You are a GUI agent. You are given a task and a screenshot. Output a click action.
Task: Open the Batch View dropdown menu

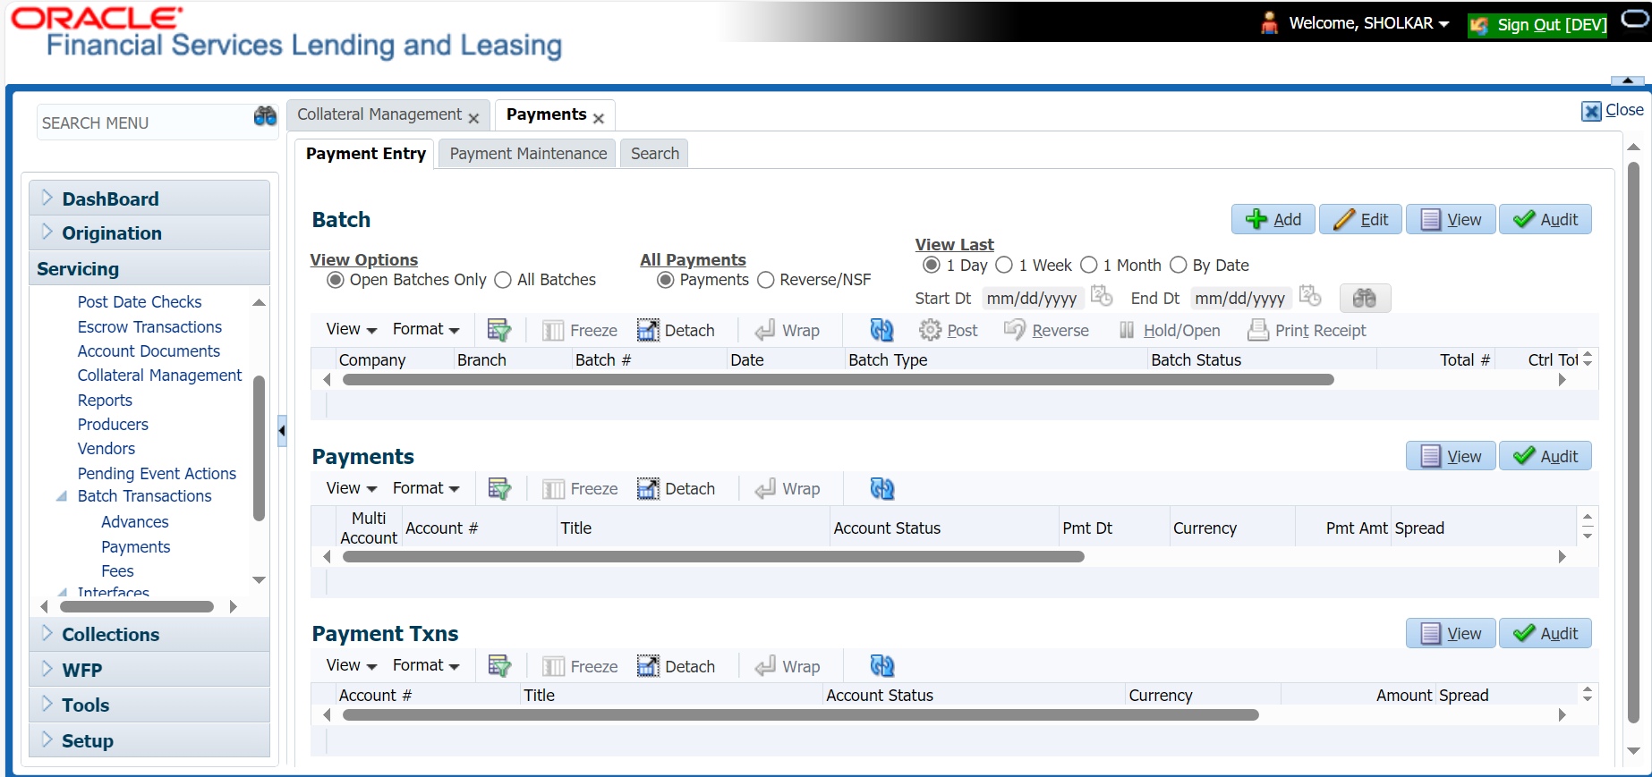[x=352, y=329]
